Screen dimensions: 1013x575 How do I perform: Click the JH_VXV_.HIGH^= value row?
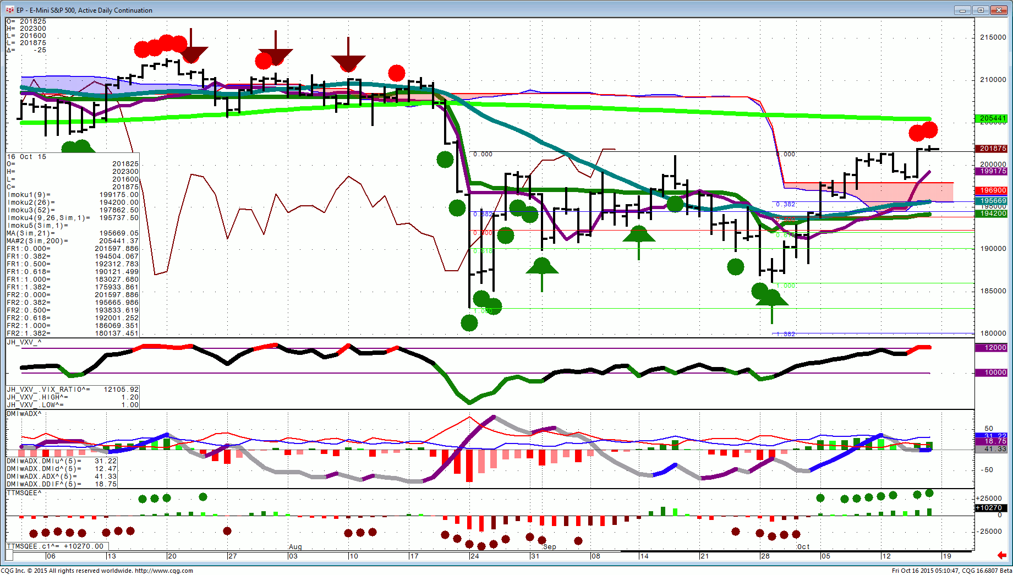click(73, 397)
